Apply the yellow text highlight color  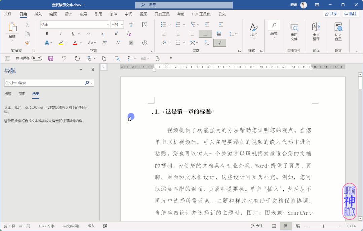pos(61,43)
